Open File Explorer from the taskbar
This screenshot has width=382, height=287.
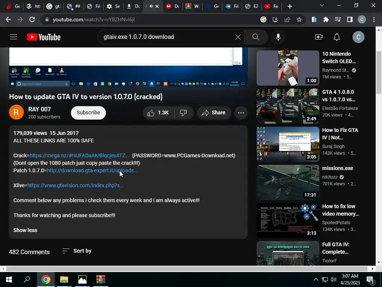point(64,280)
